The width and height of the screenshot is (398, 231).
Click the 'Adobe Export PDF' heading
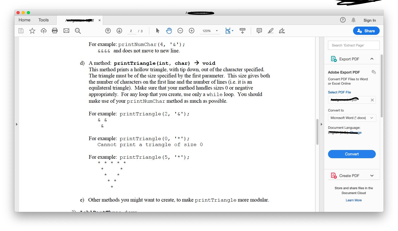344,72
